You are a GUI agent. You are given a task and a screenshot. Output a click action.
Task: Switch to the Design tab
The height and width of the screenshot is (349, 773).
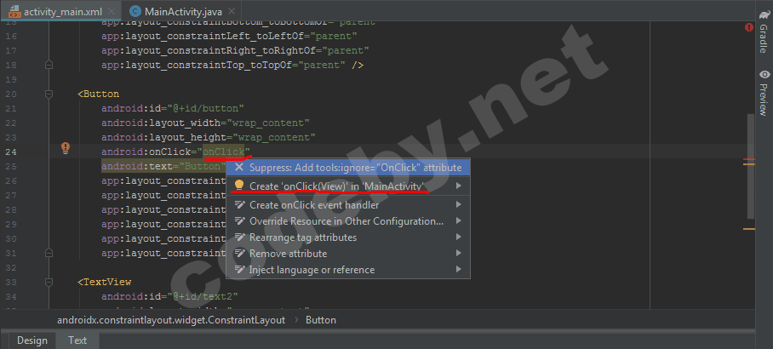(x=32, y=340)
